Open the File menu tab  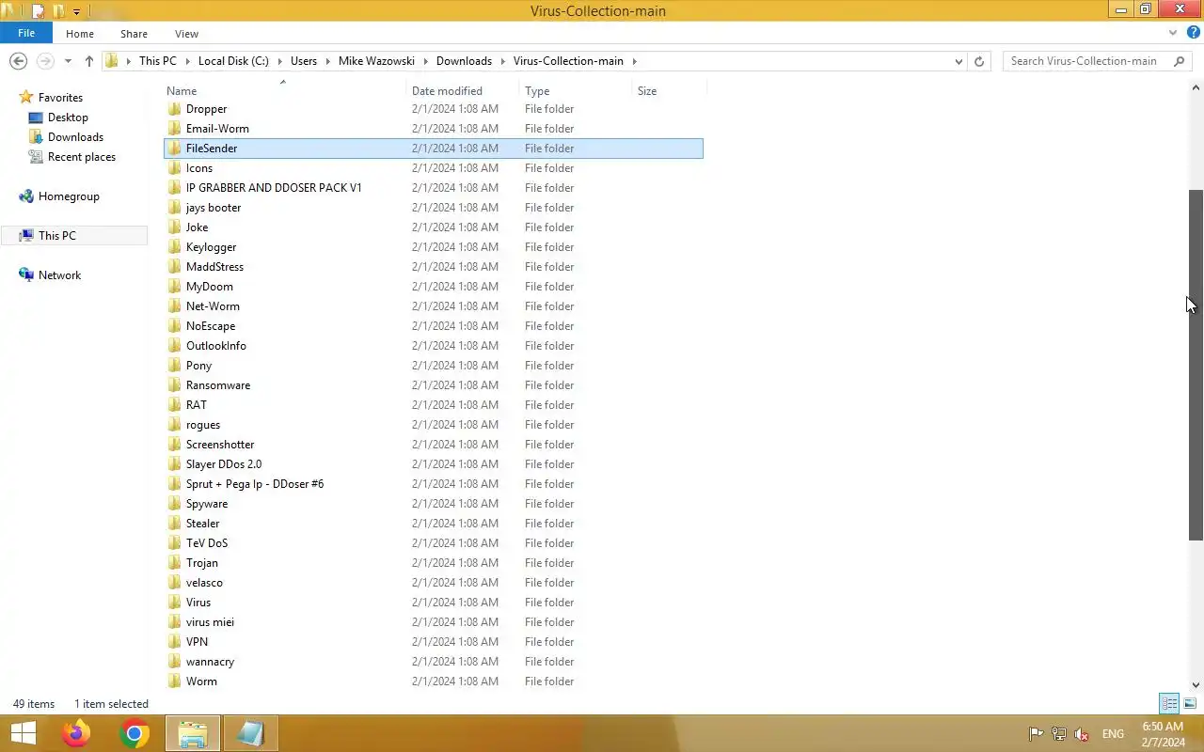[26, 33]
